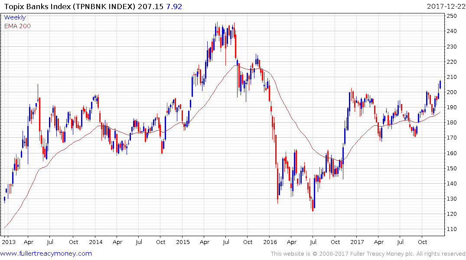Click the 160 price axis label
The image size is (466, 260).
pos(452,153)
